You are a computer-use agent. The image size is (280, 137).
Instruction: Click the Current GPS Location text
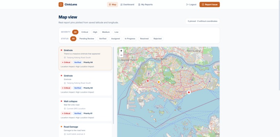[x=76, y=109]
